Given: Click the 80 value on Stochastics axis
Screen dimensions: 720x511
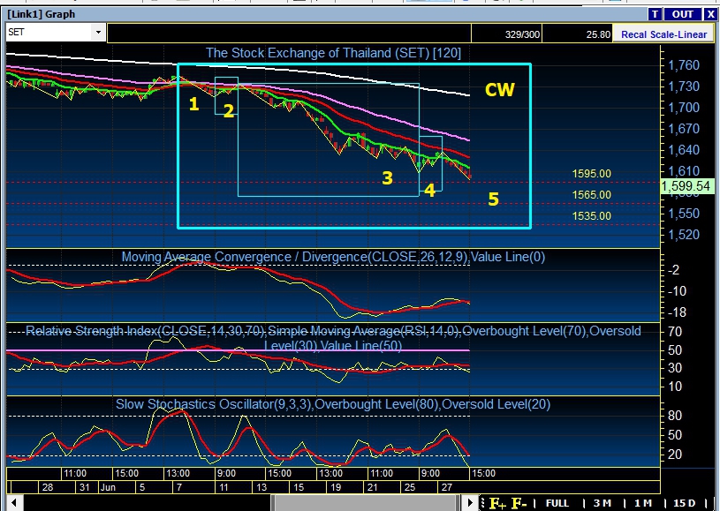Looking at the screenshot, I should pyautogui.click(x=675, y=416).
